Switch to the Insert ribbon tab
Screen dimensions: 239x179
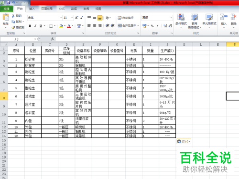coord(32,9)
